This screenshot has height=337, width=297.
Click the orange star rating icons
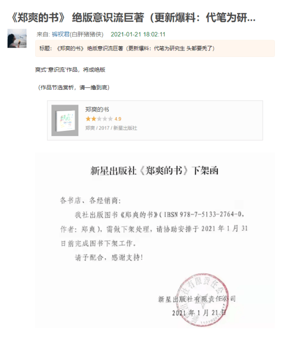coord(99,119)
